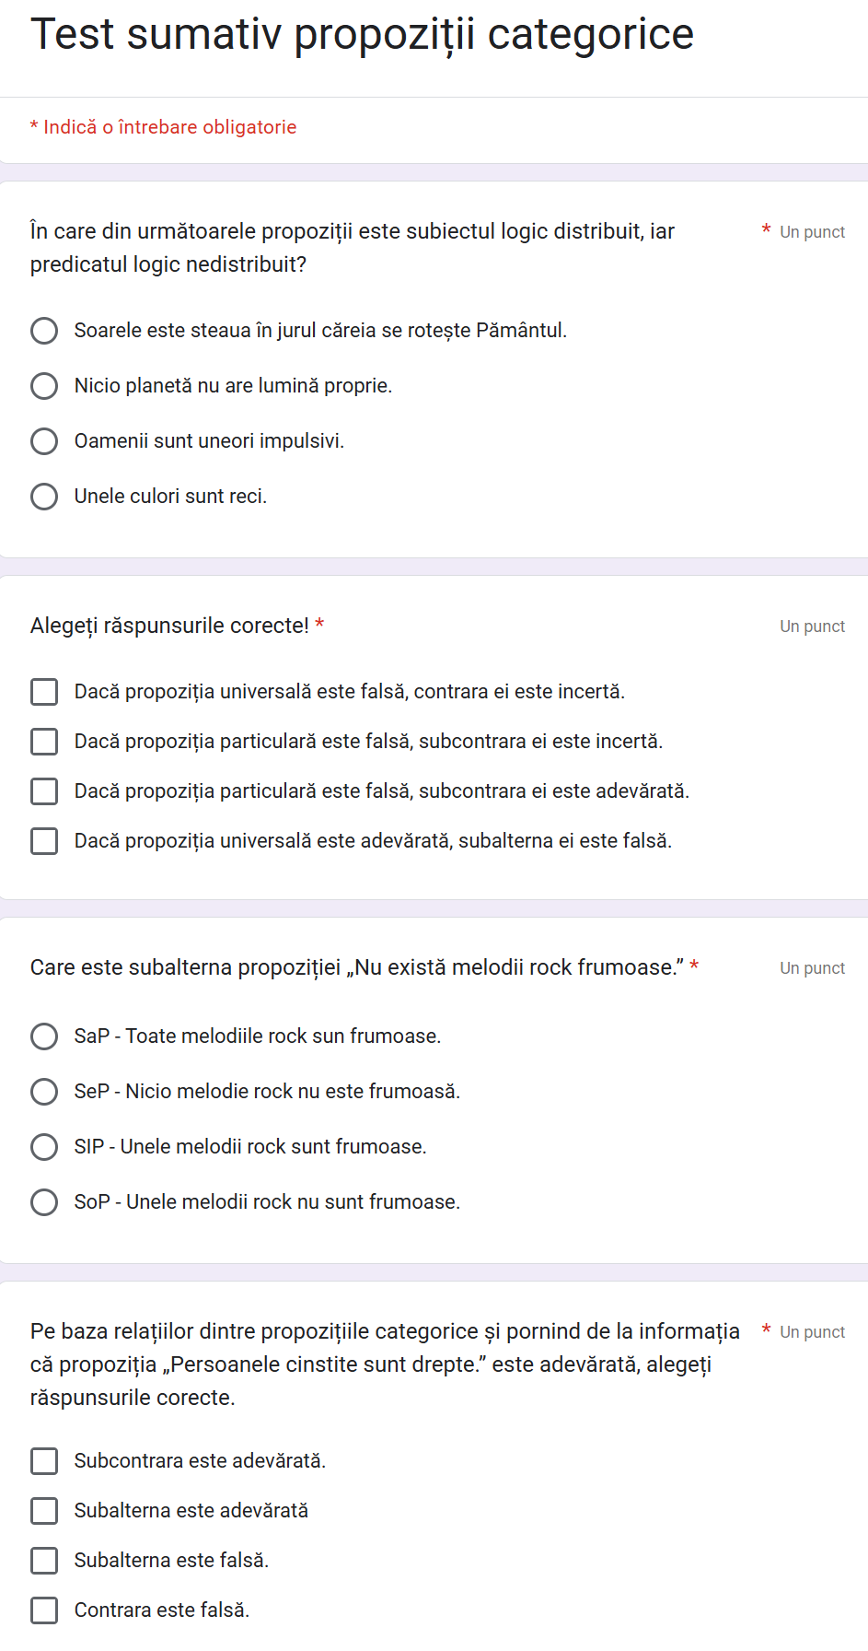Check the "Subalterna este falsă" box

point(44,1561)
